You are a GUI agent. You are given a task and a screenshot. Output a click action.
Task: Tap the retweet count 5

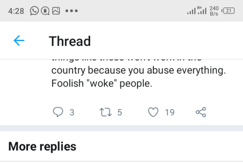(x=119, y=112)
